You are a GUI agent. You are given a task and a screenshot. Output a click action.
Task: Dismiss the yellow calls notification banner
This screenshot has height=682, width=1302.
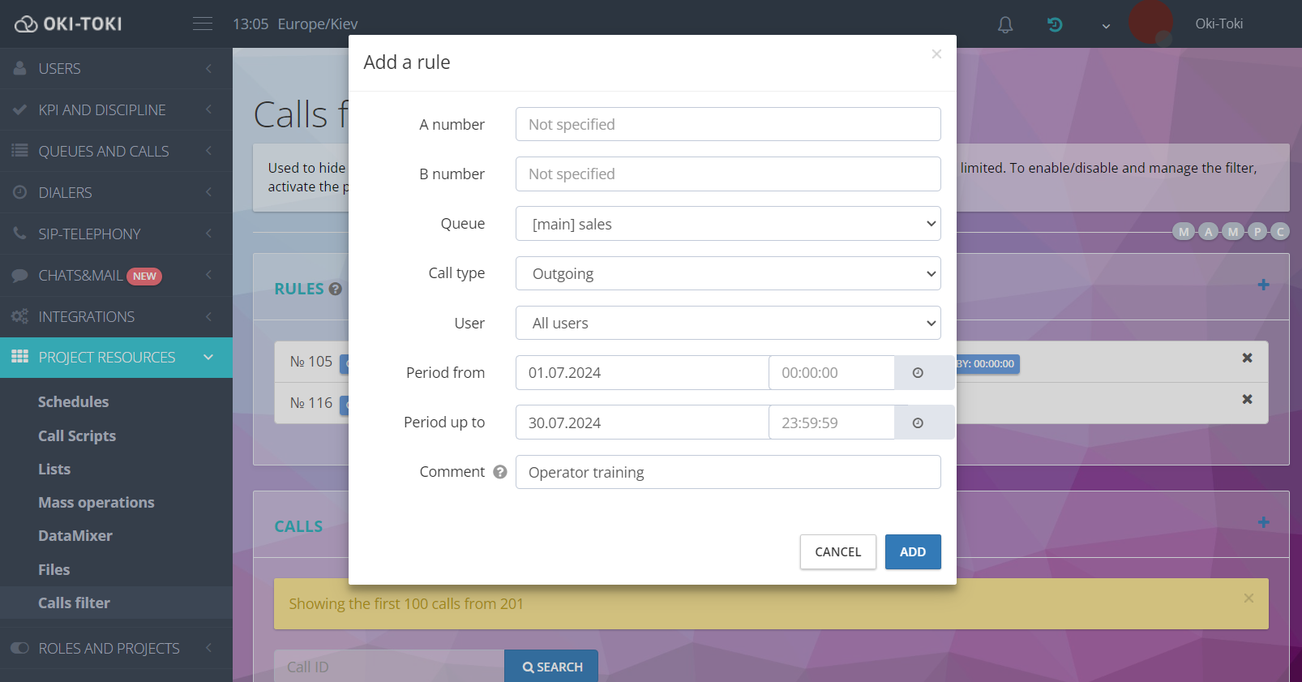click(1248, 598)
